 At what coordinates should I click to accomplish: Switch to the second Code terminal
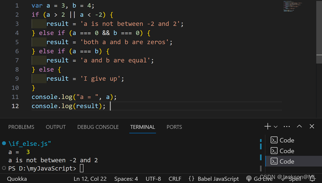282,151
